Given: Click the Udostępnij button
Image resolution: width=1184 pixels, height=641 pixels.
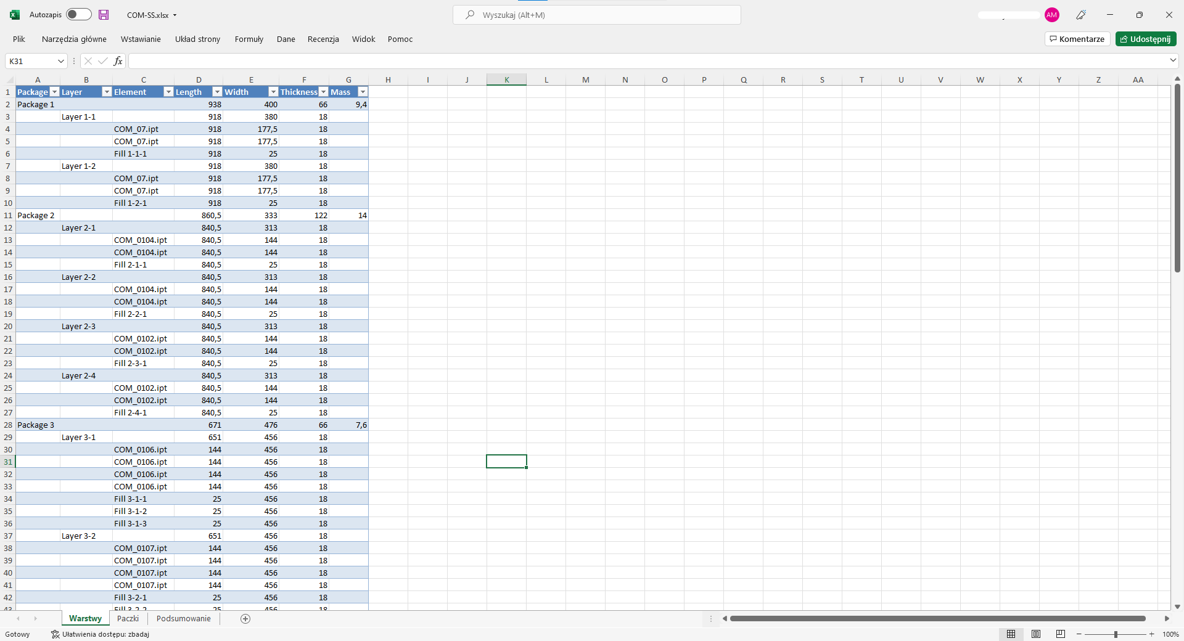Looking at the screenshot, I should coord(1146,39).
